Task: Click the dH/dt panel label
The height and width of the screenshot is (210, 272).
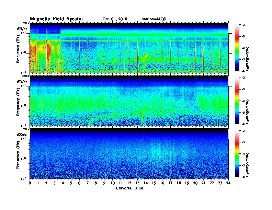Action: point(22,29)
